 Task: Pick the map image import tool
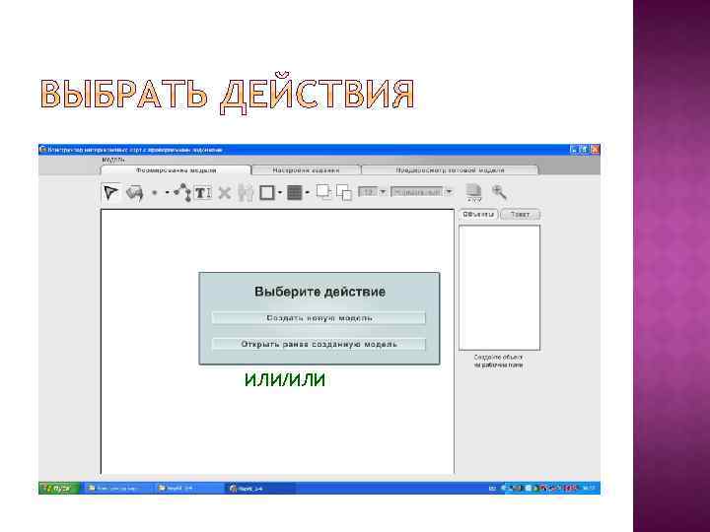click(134, 193)
